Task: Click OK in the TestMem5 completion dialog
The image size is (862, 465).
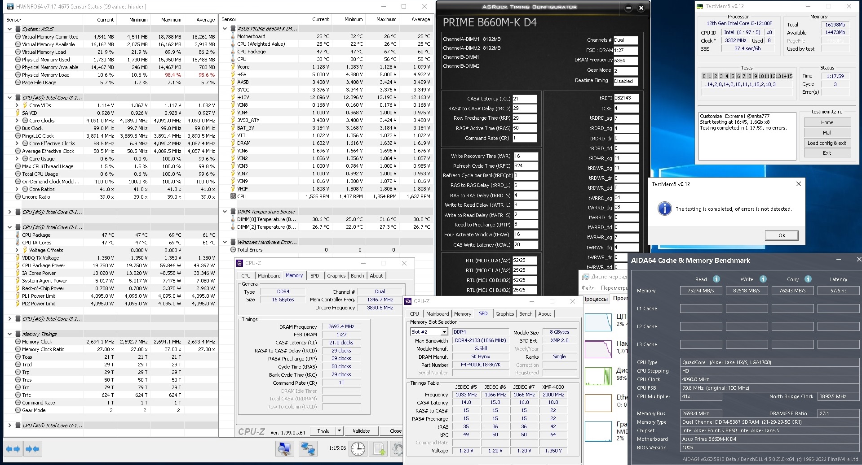Action: 782,235
